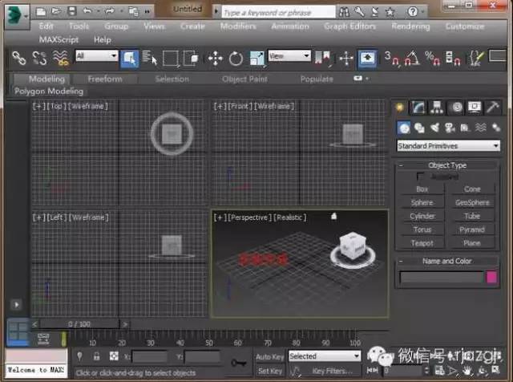This screenshot has width=513, height=382.
Task: Open the Hierarchy command panel tab
Action: pos(437,108)
